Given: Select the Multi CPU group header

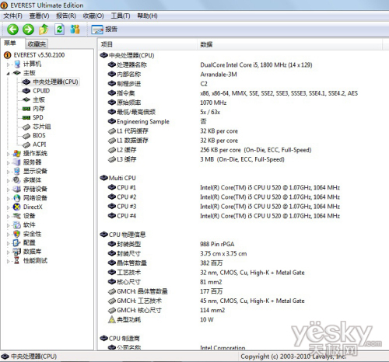Looking at the screenshot, I should [118, 178].
